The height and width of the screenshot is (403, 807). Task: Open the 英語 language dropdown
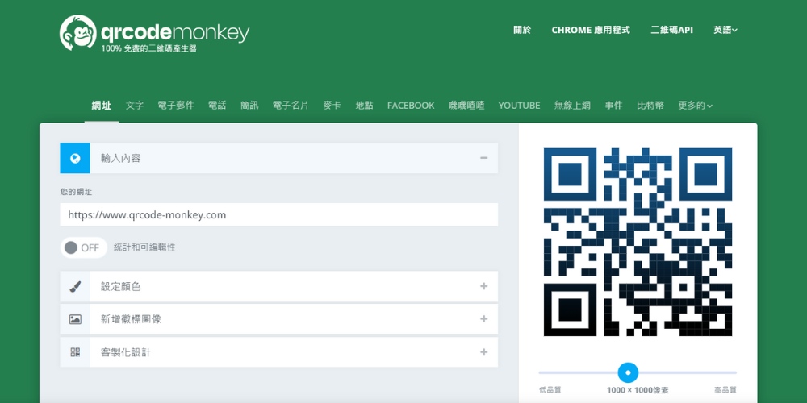(725, 31)
